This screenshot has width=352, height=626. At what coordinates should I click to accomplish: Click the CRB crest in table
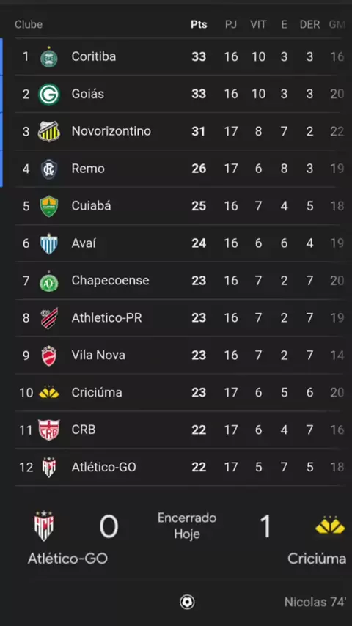[48, 430]
